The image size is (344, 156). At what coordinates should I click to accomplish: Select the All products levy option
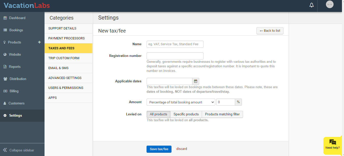158,114
